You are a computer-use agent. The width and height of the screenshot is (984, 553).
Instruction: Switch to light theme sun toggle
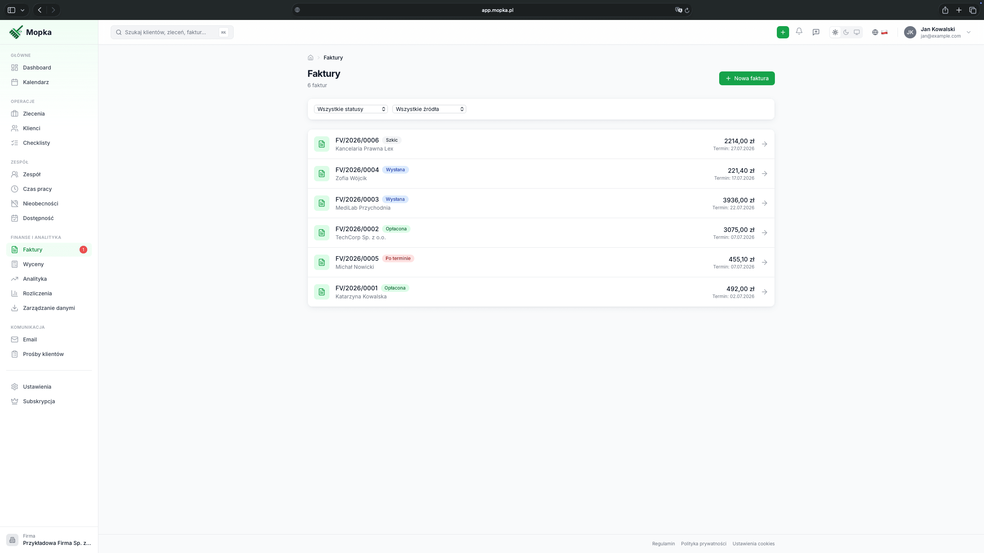835,32
